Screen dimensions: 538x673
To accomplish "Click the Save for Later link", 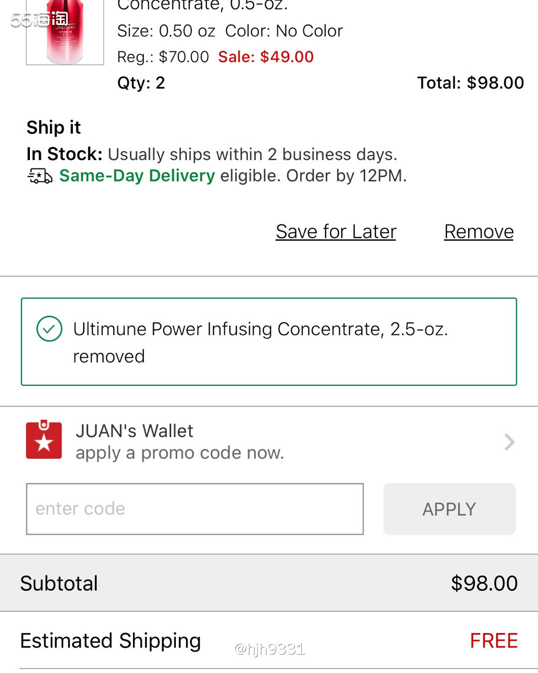I will [x=336, y=232].
